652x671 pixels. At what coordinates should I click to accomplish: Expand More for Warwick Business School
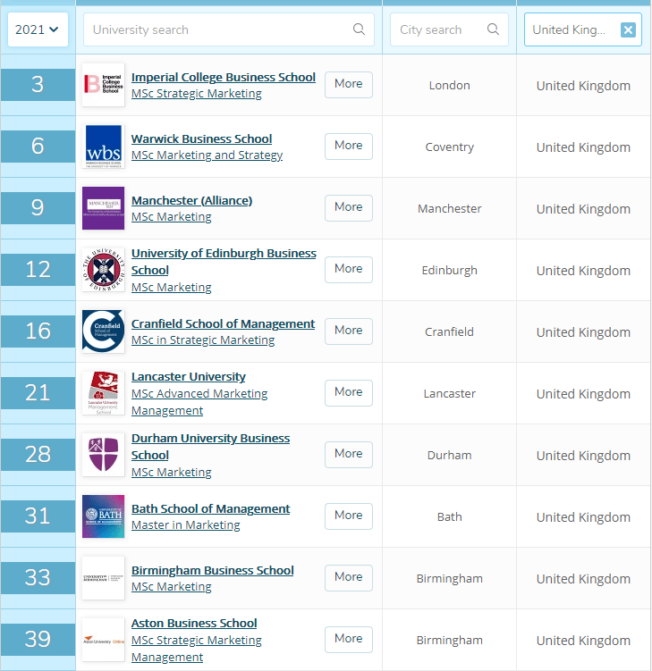point(348,147)
